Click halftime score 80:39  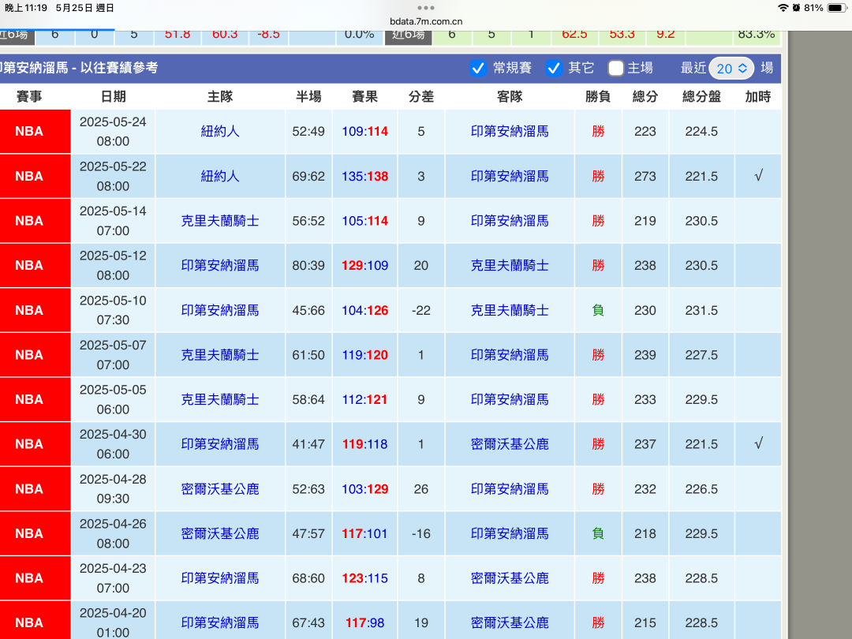pos(308,265)
